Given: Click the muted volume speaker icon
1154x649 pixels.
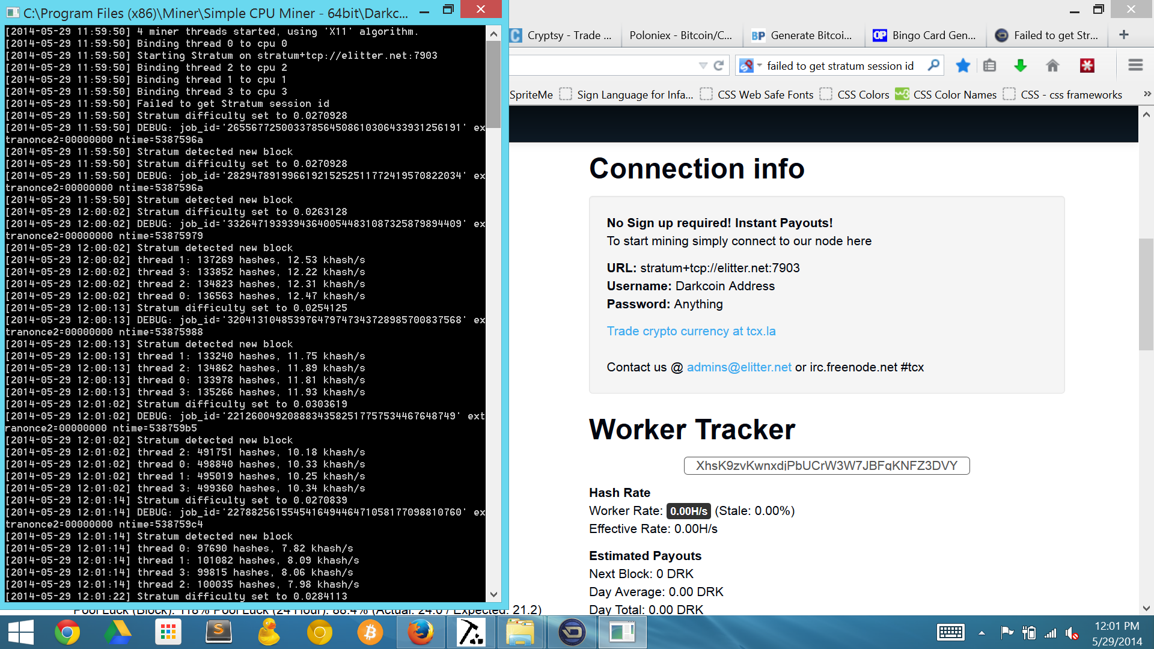Looking at the screenshot, I should coord(1072,633).
